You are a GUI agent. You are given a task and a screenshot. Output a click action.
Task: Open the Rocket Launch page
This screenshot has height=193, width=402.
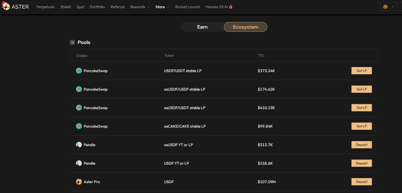(187, 7)
